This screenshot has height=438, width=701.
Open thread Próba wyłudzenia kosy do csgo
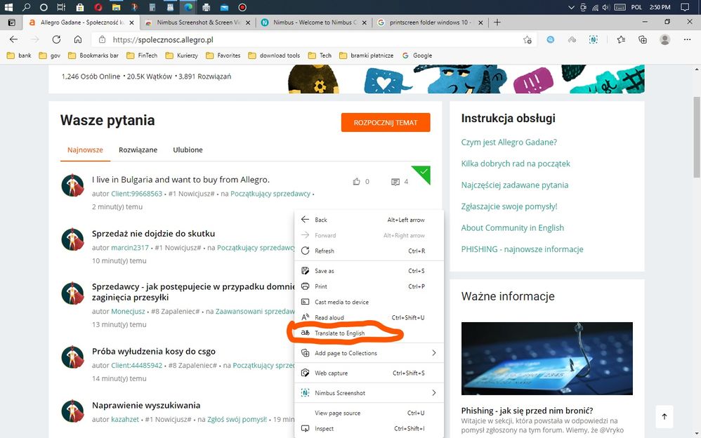[x=154, y=351]
